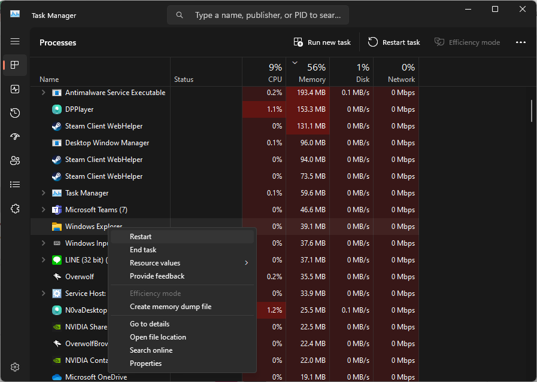
Task: Click the vertical scrollbar of process list
Action: 532,111
